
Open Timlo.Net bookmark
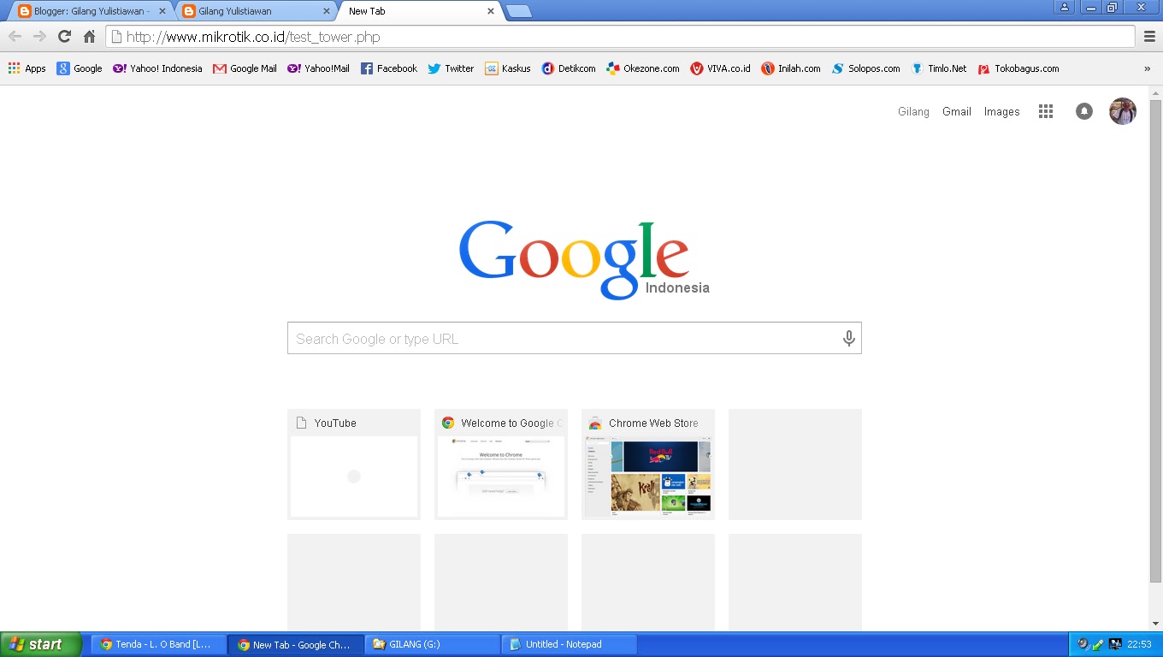point(939,68)
